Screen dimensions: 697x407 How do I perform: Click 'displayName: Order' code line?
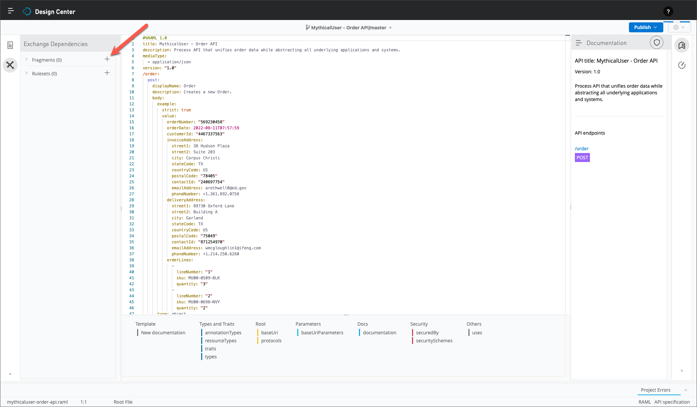pyautogui.click(x=174, y=86)
